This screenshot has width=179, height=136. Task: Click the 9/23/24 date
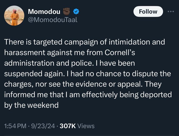coord(43,126)
